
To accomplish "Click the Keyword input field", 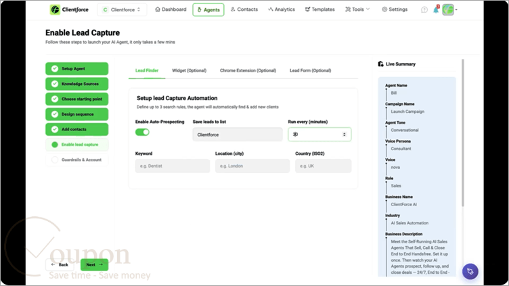I will tap(173, 166).
